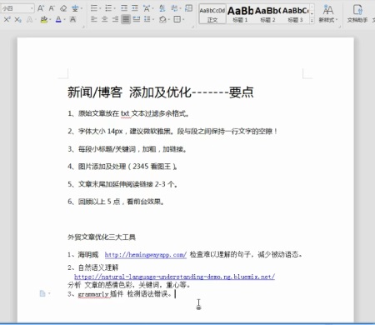375x325 pixels.
Task: Click the font color A swatch
Action: tap(58, 19)
